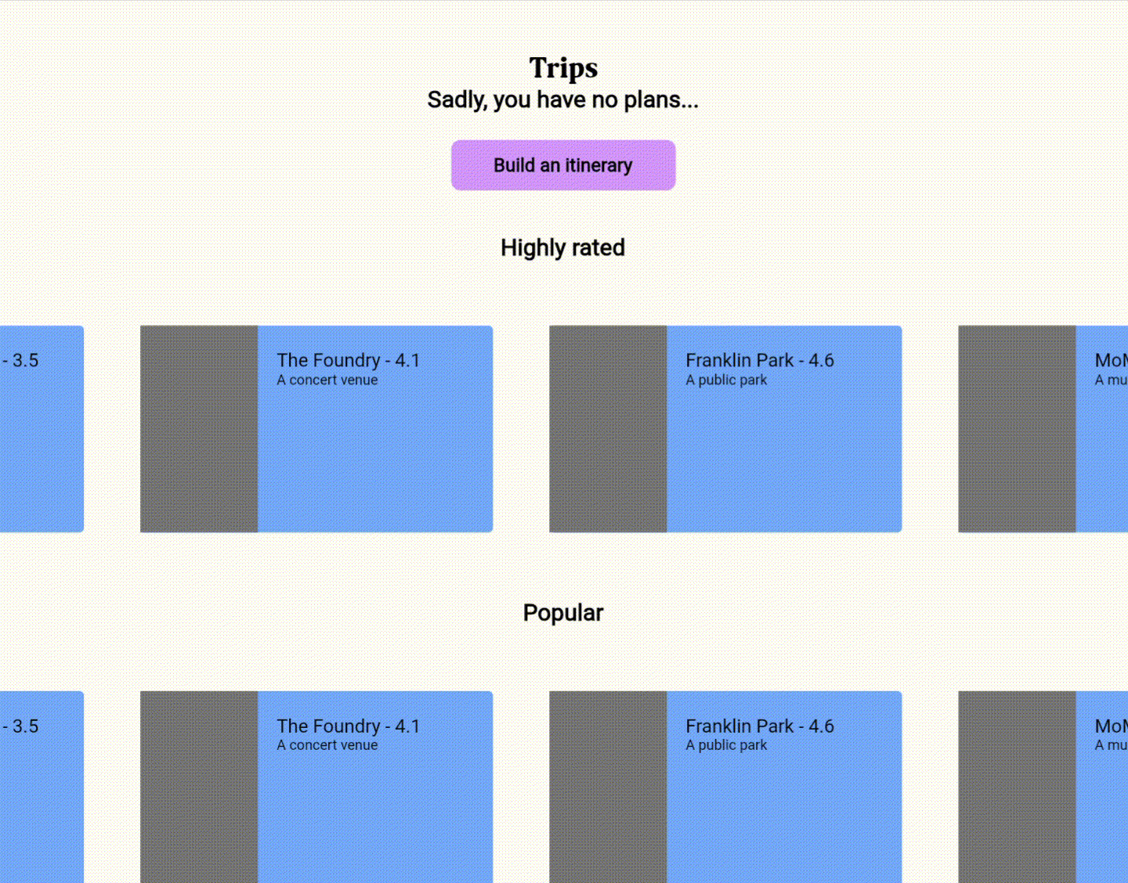This screenshot has width=1128, height=883.
Task: Open The Foundry card under Highly rated
Action: (316, 429)
